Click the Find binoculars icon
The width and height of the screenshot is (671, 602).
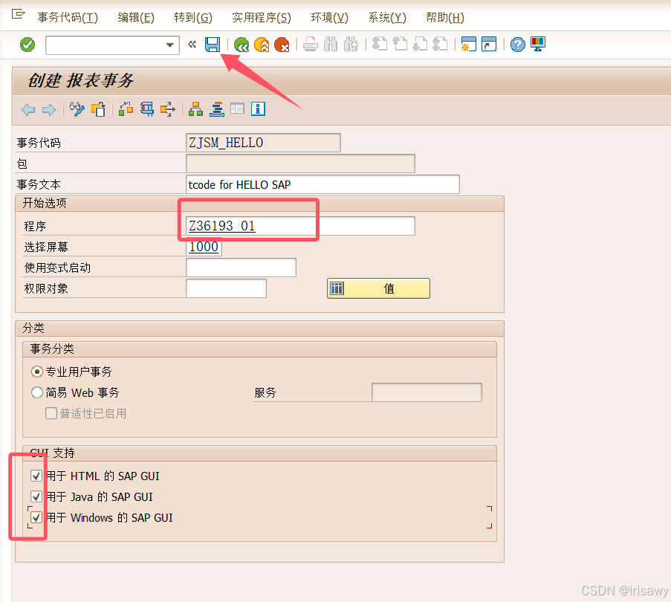coord(331,45)
